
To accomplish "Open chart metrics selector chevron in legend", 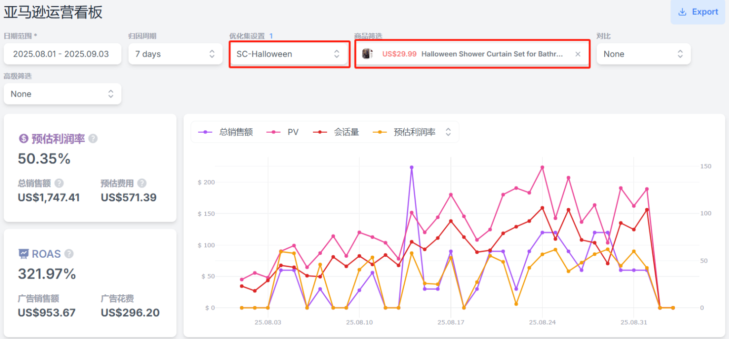I will [448, 132].
